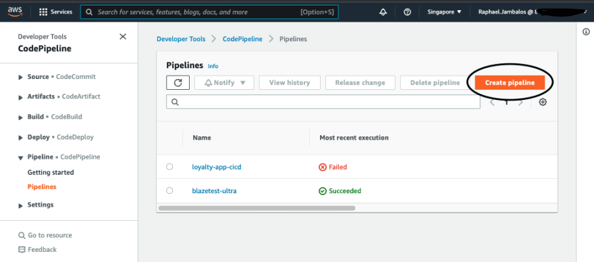Click the horizontal scrollbar under the table
The image size is (594, 262).
257,208
